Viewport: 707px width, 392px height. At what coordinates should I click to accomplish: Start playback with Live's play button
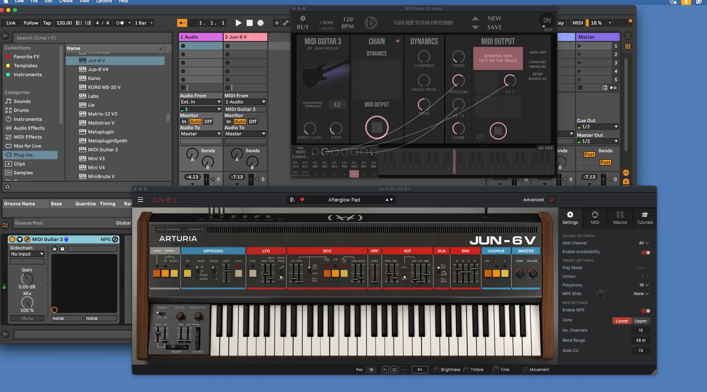[x=238, y=23]
